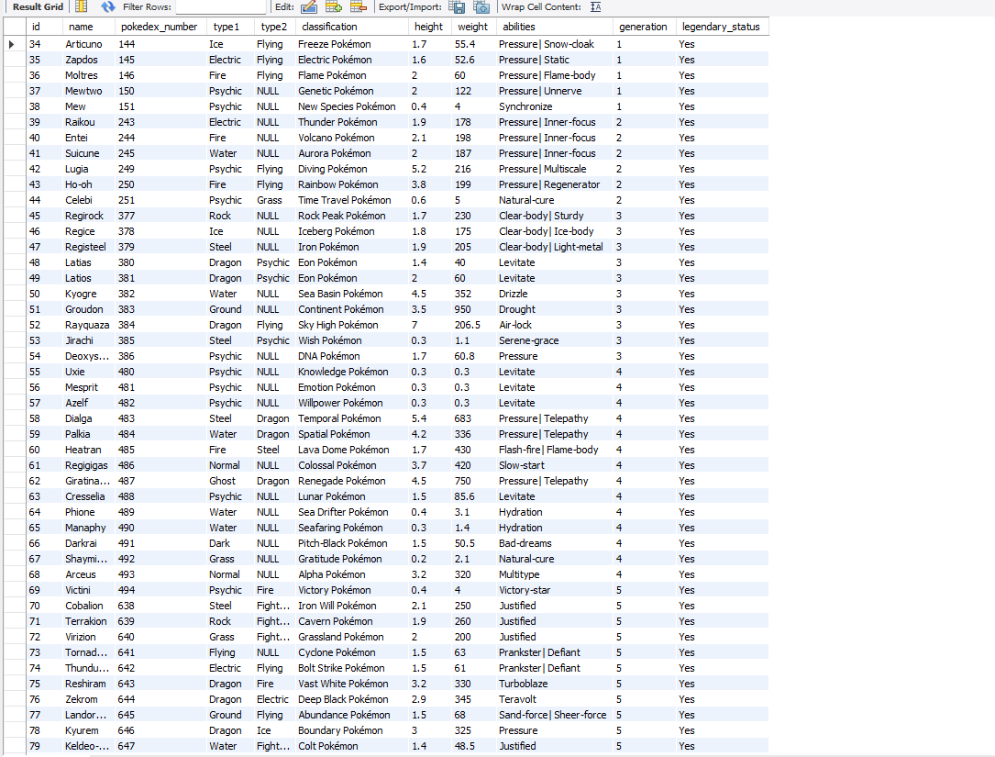Viewport: 995px width, 757px height.
Task: Click the legendary_status column header
Action: [x=722, y=27]
